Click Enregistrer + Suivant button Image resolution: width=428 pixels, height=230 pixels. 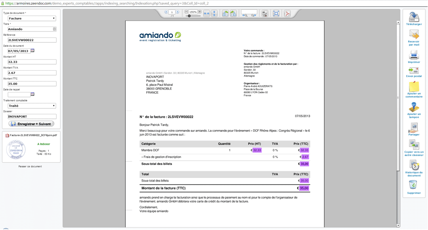[31, 124]
